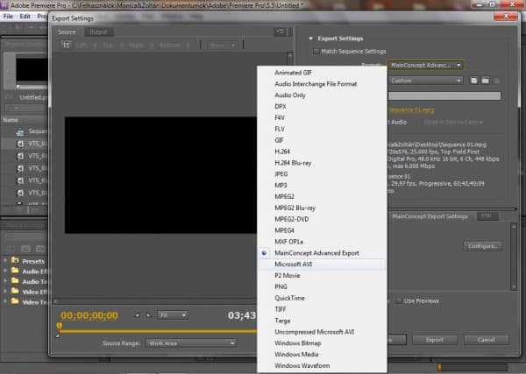Viewport: 526px width, 374px height.
Task: Click the Presets folder icon in Effects panel
Action: click(15, 260)
